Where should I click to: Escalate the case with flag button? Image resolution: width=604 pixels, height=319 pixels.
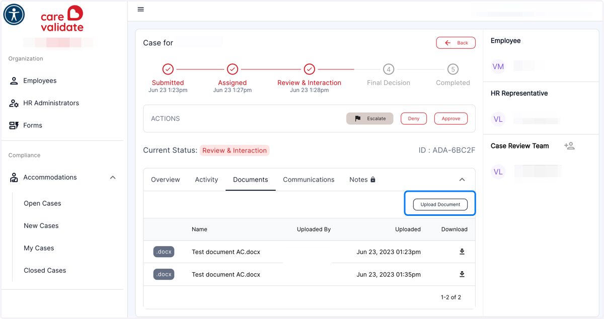[x=369, y=119]
